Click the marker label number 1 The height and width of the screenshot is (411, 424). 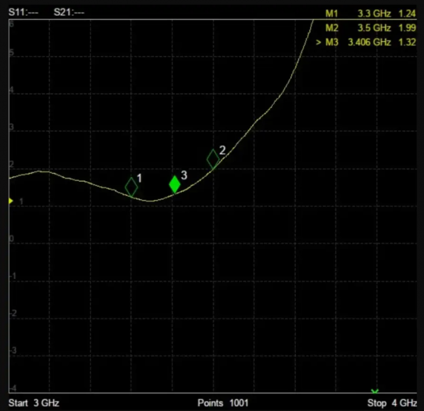click(x=139, y=178)
